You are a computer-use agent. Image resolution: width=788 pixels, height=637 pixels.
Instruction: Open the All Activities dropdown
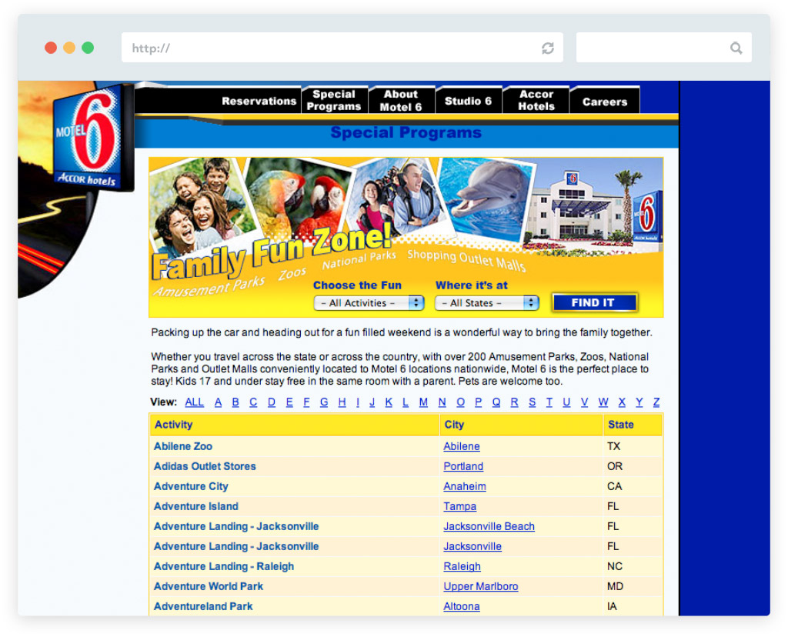[369, 303]
